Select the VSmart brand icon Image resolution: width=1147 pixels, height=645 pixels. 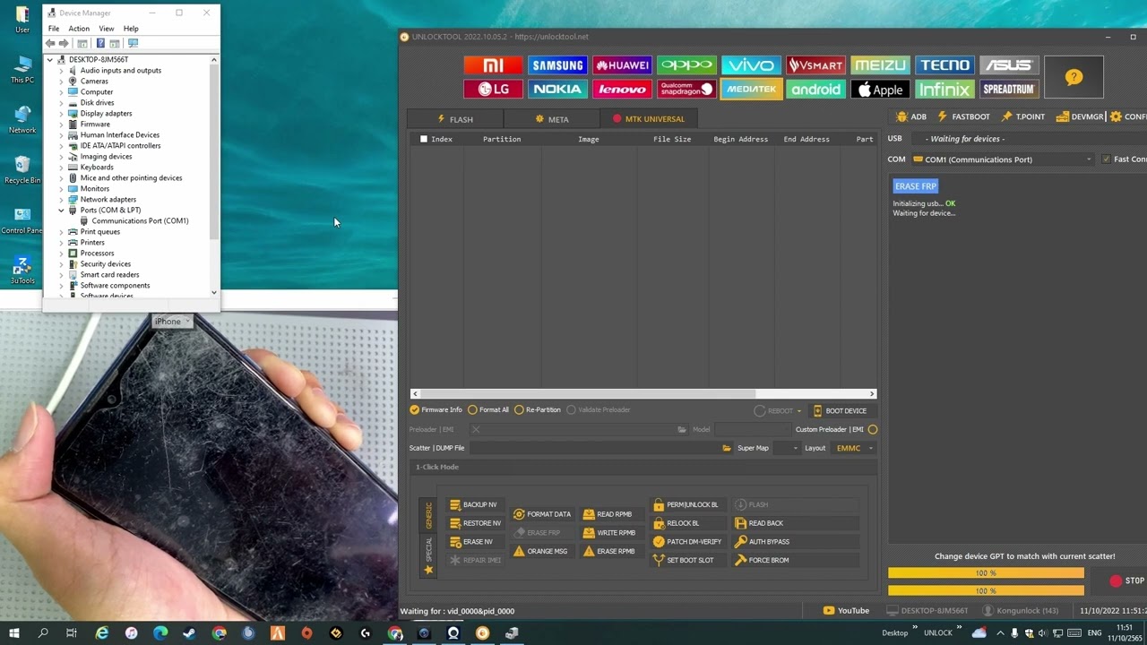point(815,65)
